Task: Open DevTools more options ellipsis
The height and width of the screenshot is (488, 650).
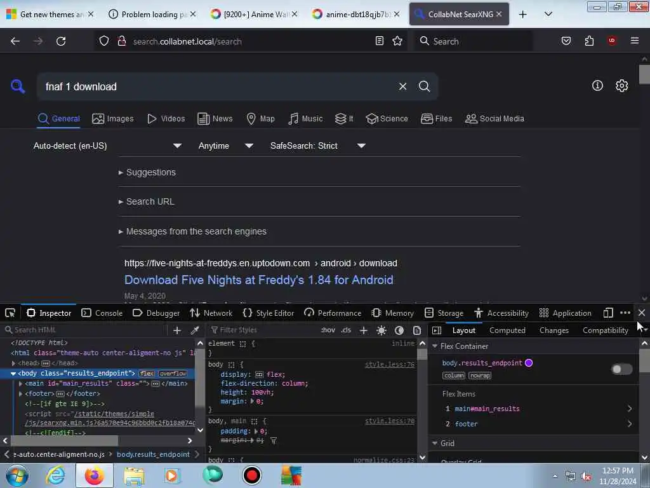Action: pos(625,313)
